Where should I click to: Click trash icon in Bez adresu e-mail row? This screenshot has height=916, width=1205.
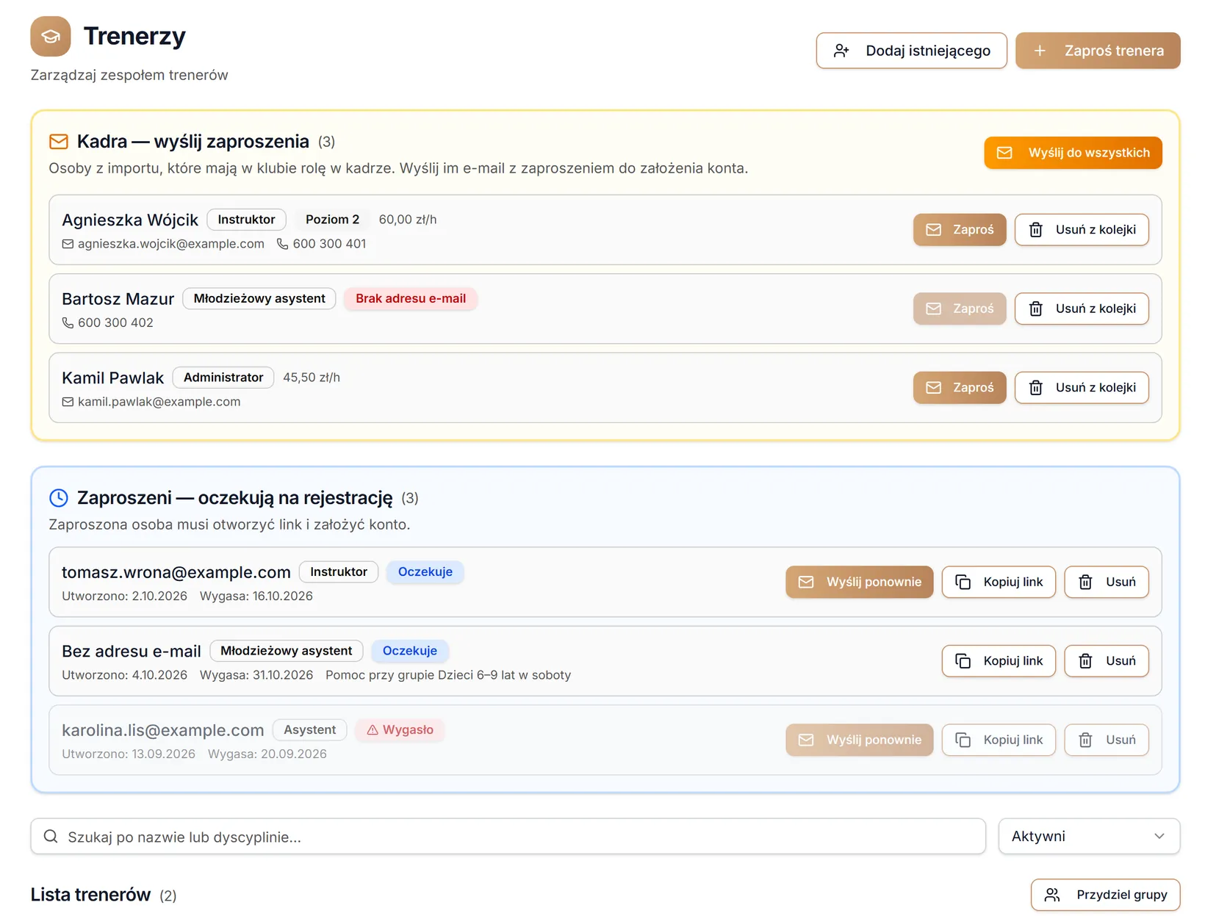click(1085, 661)
